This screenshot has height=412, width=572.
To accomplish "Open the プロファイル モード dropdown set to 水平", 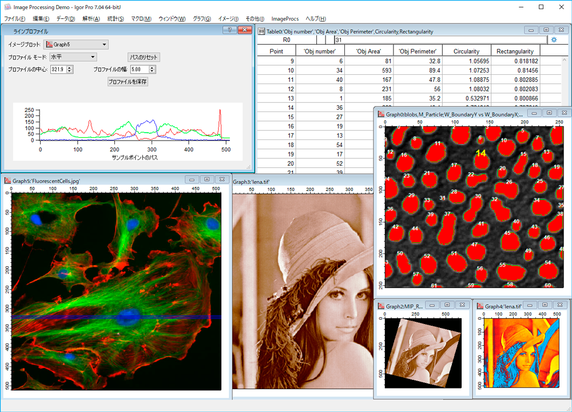I will pyautogui.click(x=73, y=57).
